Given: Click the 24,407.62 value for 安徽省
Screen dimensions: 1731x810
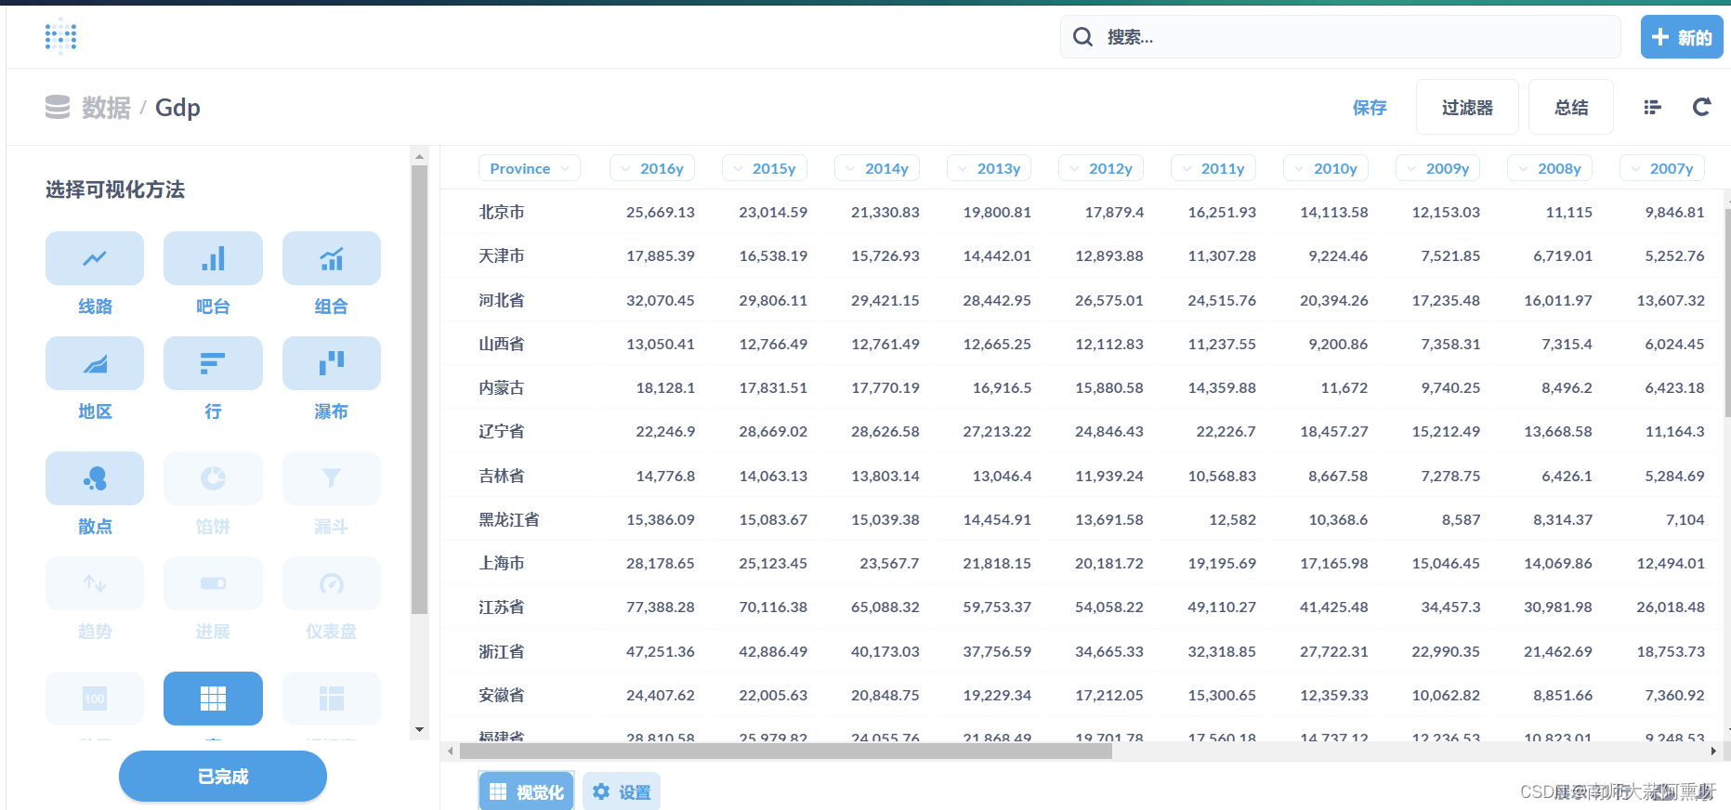Looking at the screenshot, I should tap(661, 695).
